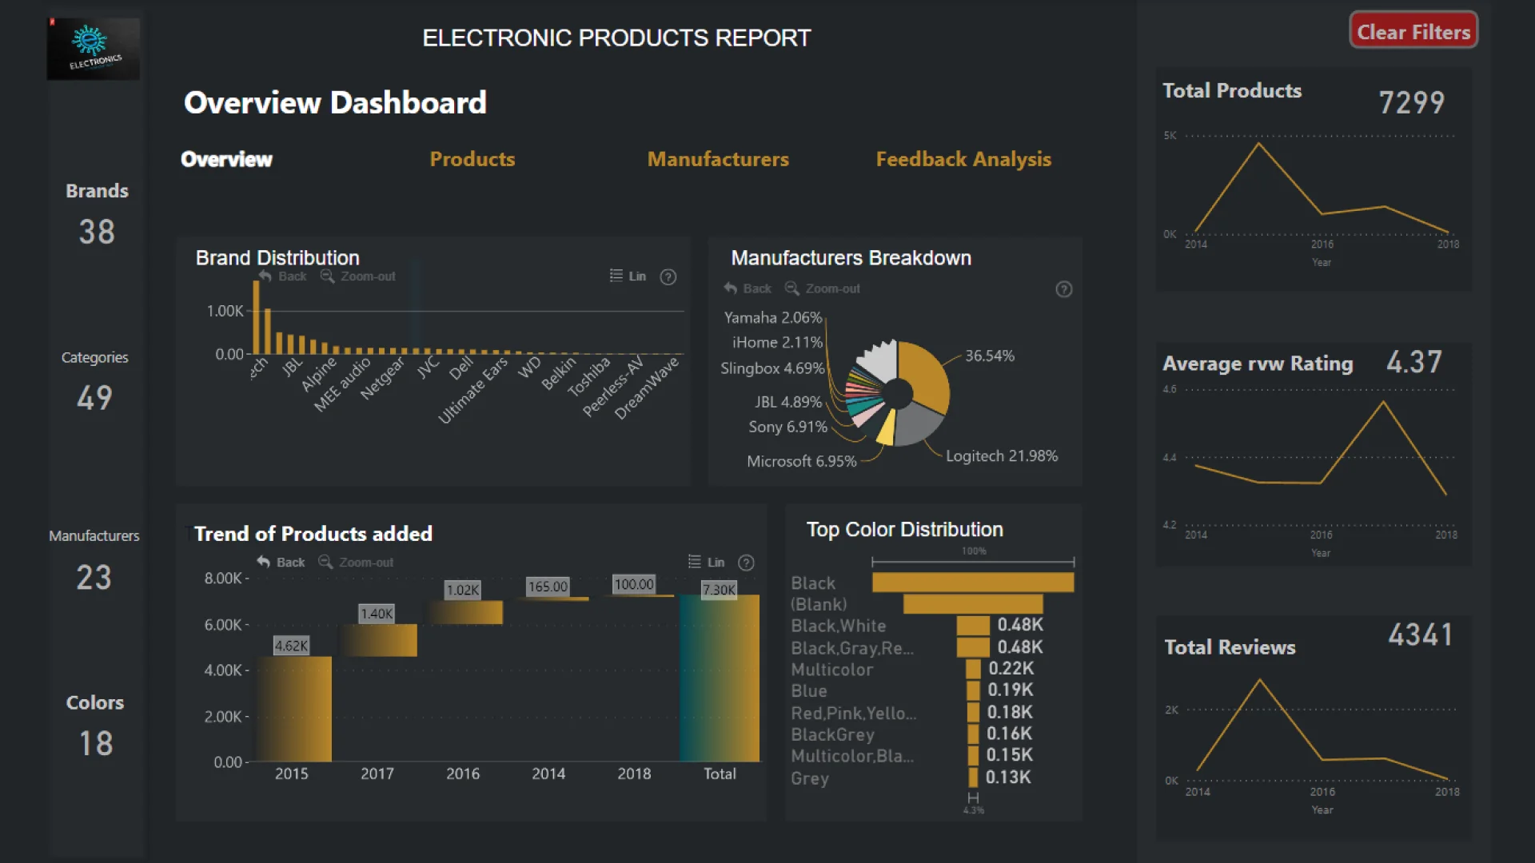Screen dimensions: 1535x863
Task: Select the Grey row label
Action: [809, 777]
